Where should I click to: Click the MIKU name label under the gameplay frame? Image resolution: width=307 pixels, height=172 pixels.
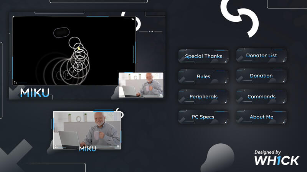(x=35, y=92)
